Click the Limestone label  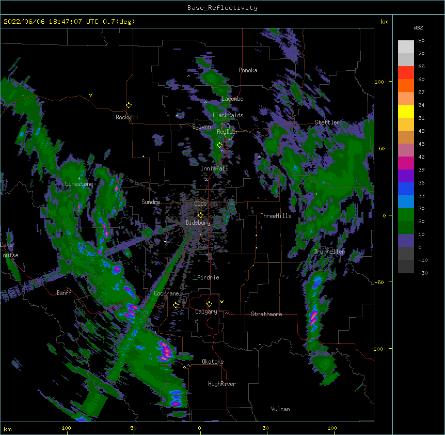click(x=79, y=184)
